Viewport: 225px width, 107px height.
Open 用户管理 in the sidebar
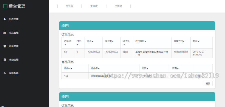point(14,19)
